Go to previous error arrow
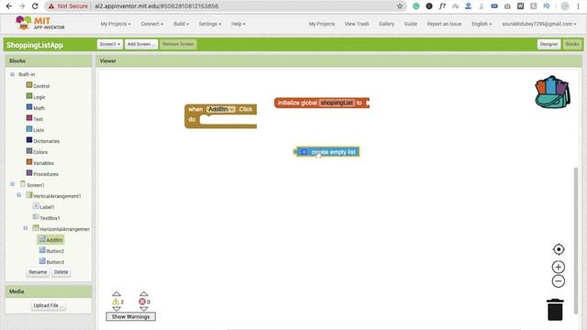Image resolution: width=587 pixels, height=330 pixels. click(144, 294)
